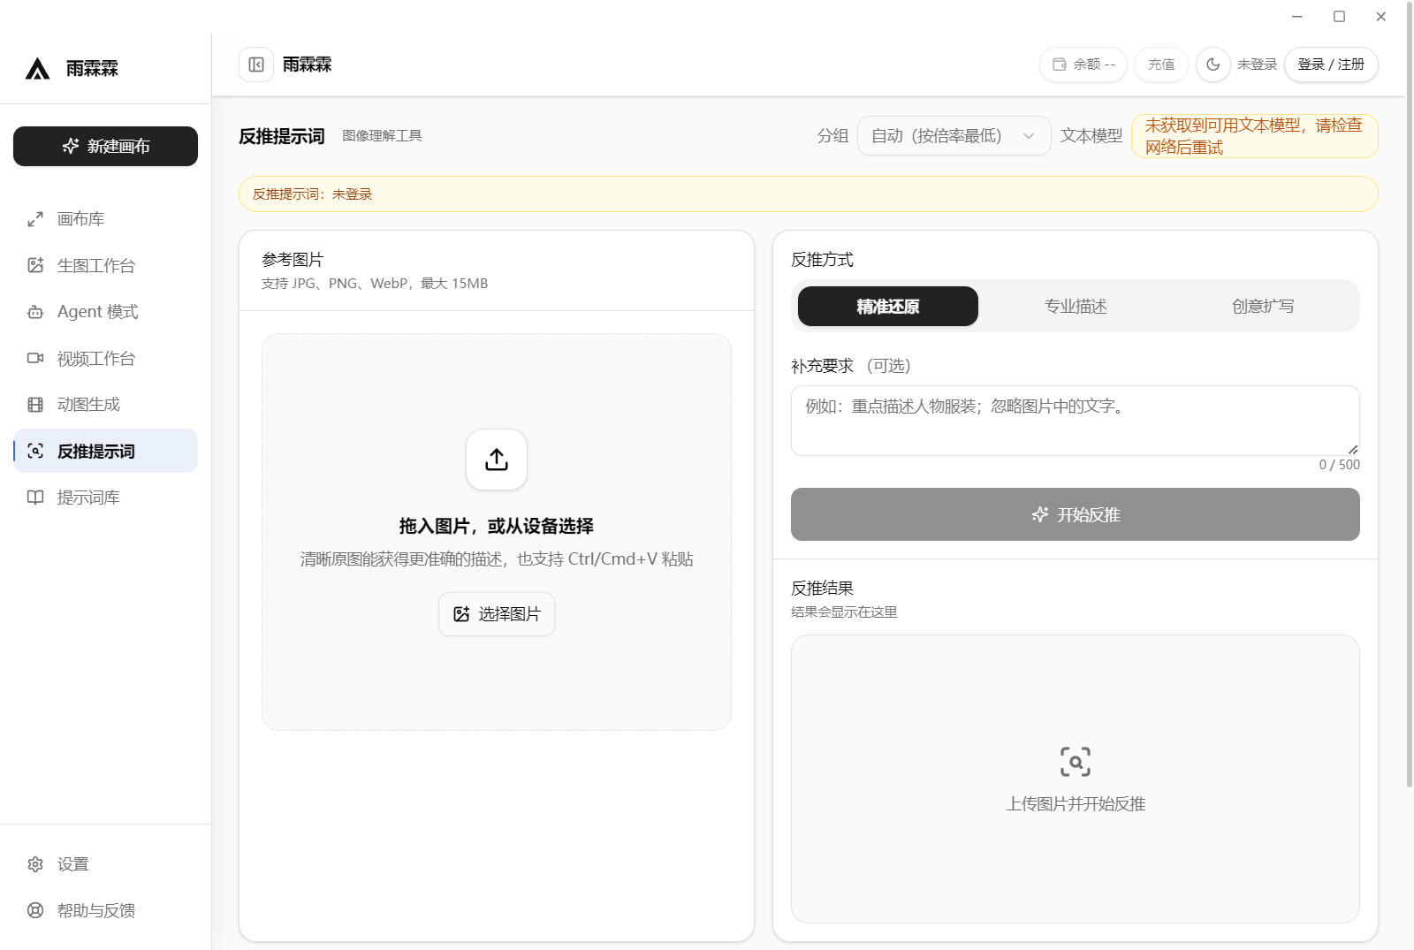The height and width of the screenshot is (950, 1414).
Task: Click the vertical scrollbar on the right edge
Action: click(1410, 393)
